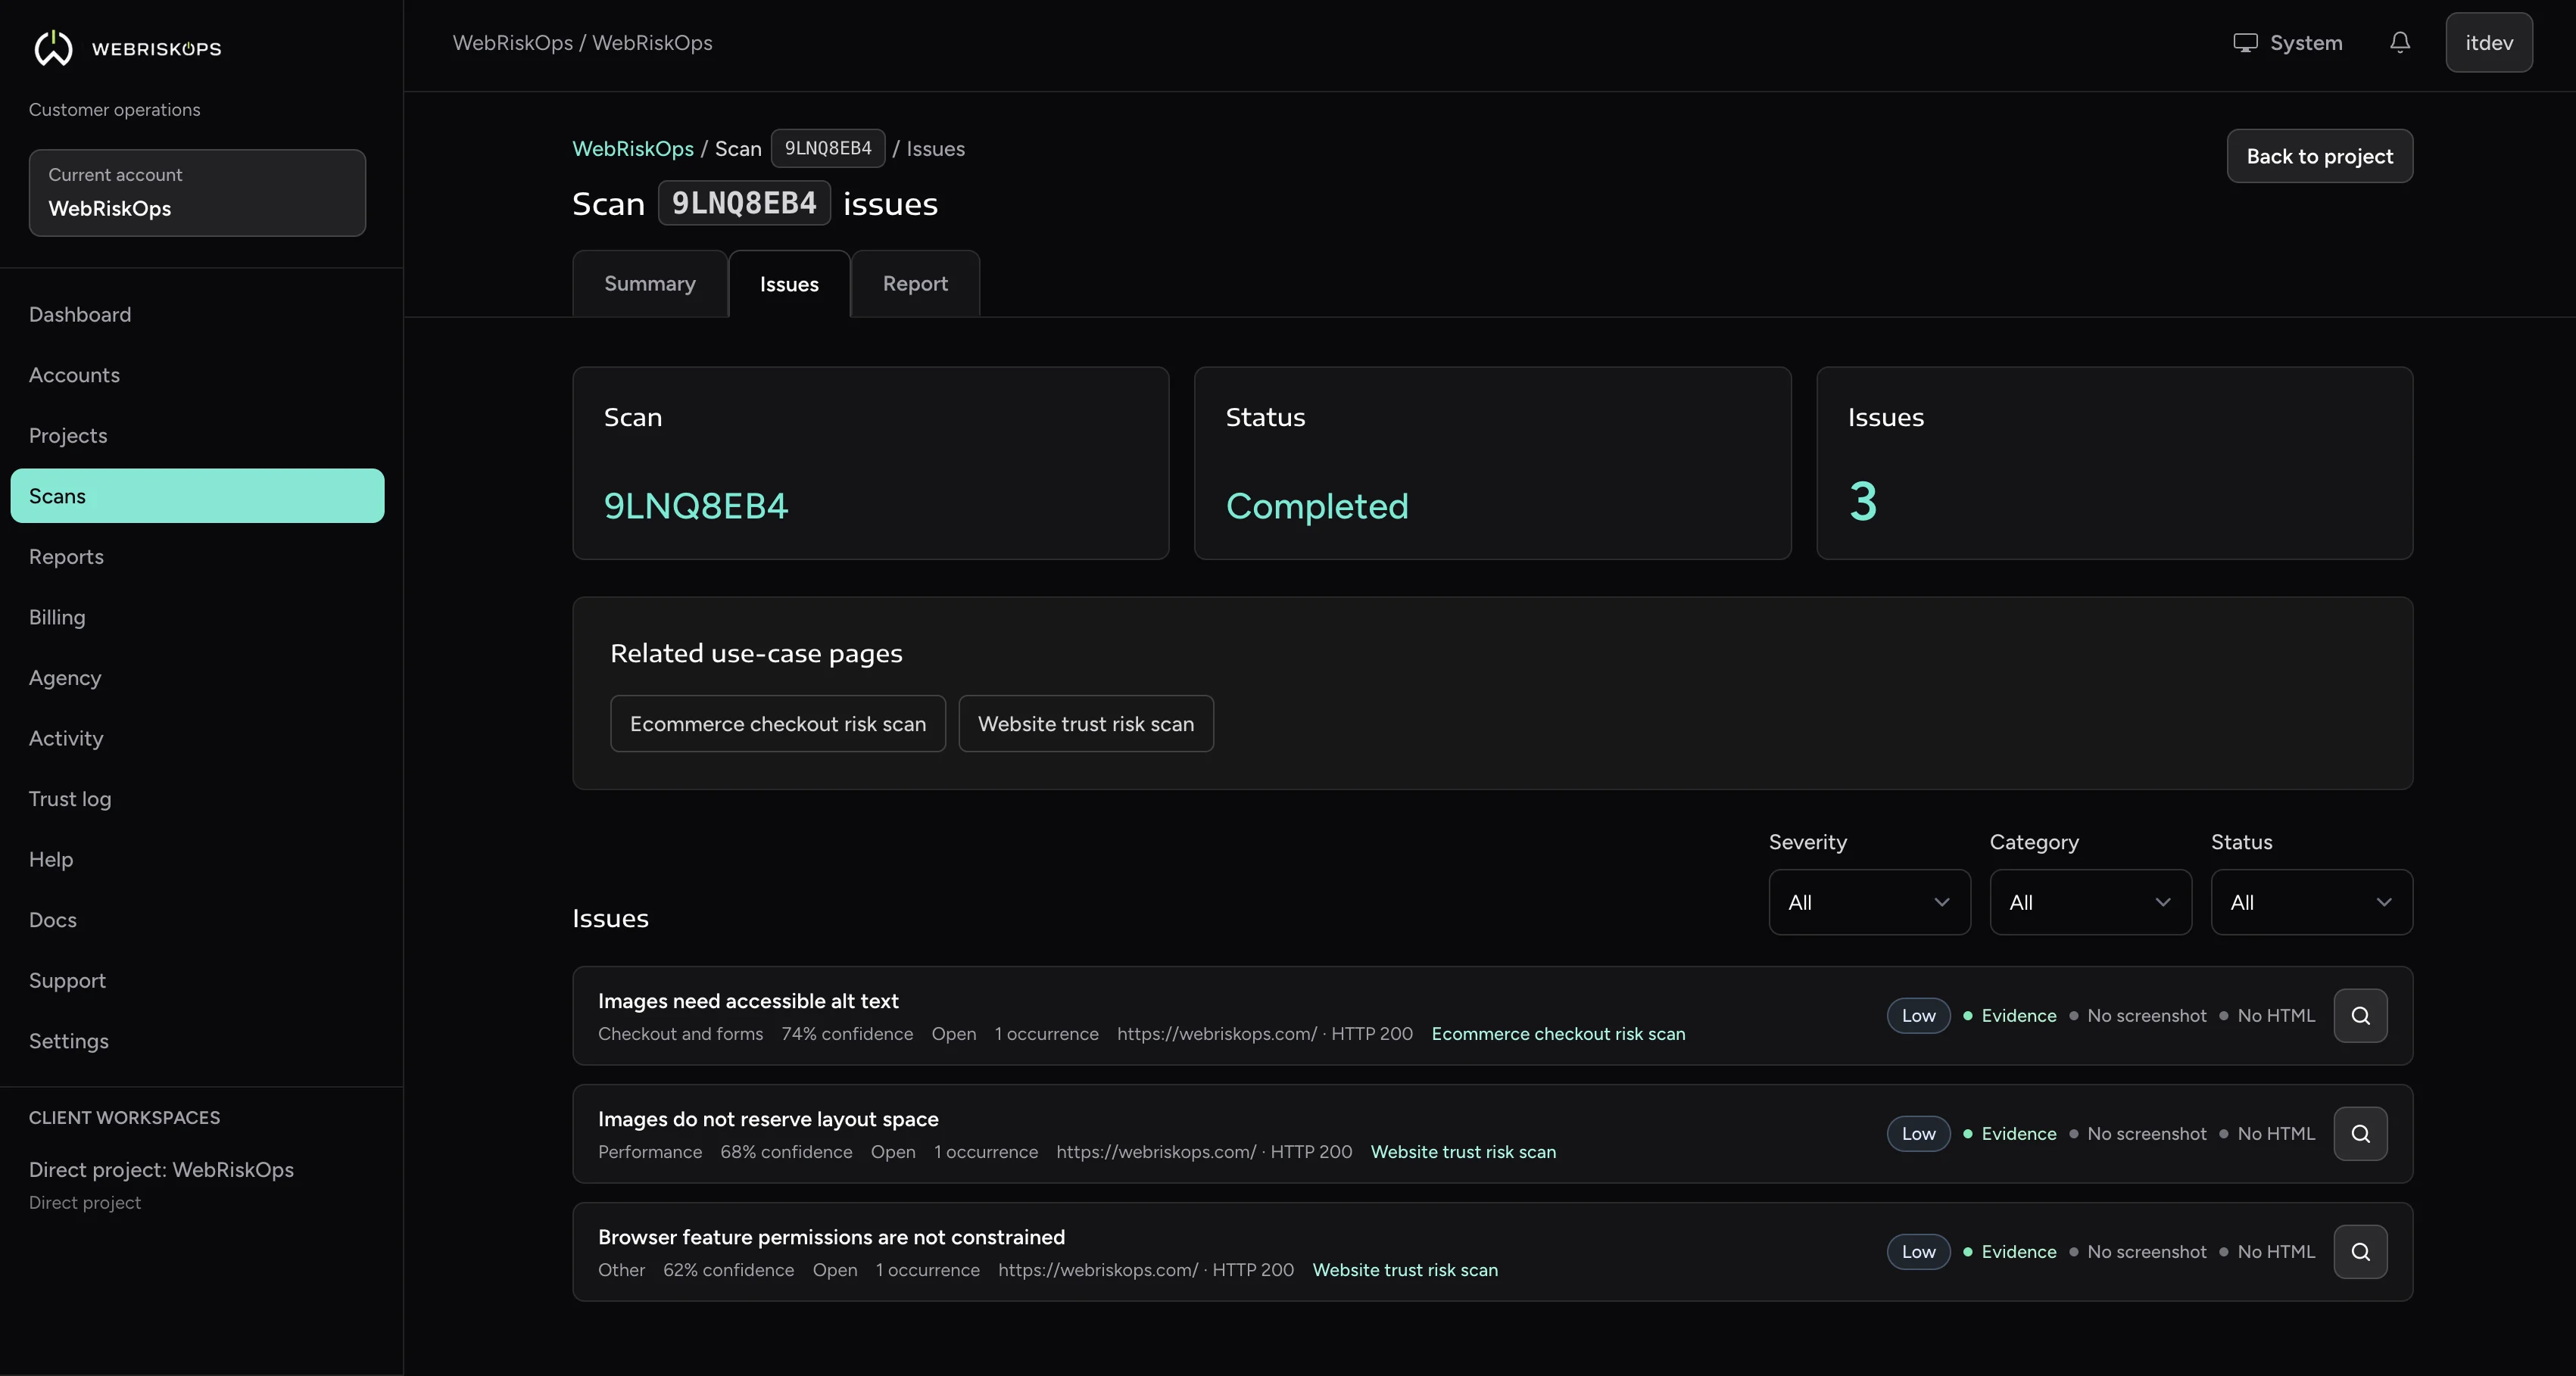Click "74% confidence" in alt text row
Screen dimensions: 2576x1376
coord(847,1034)
